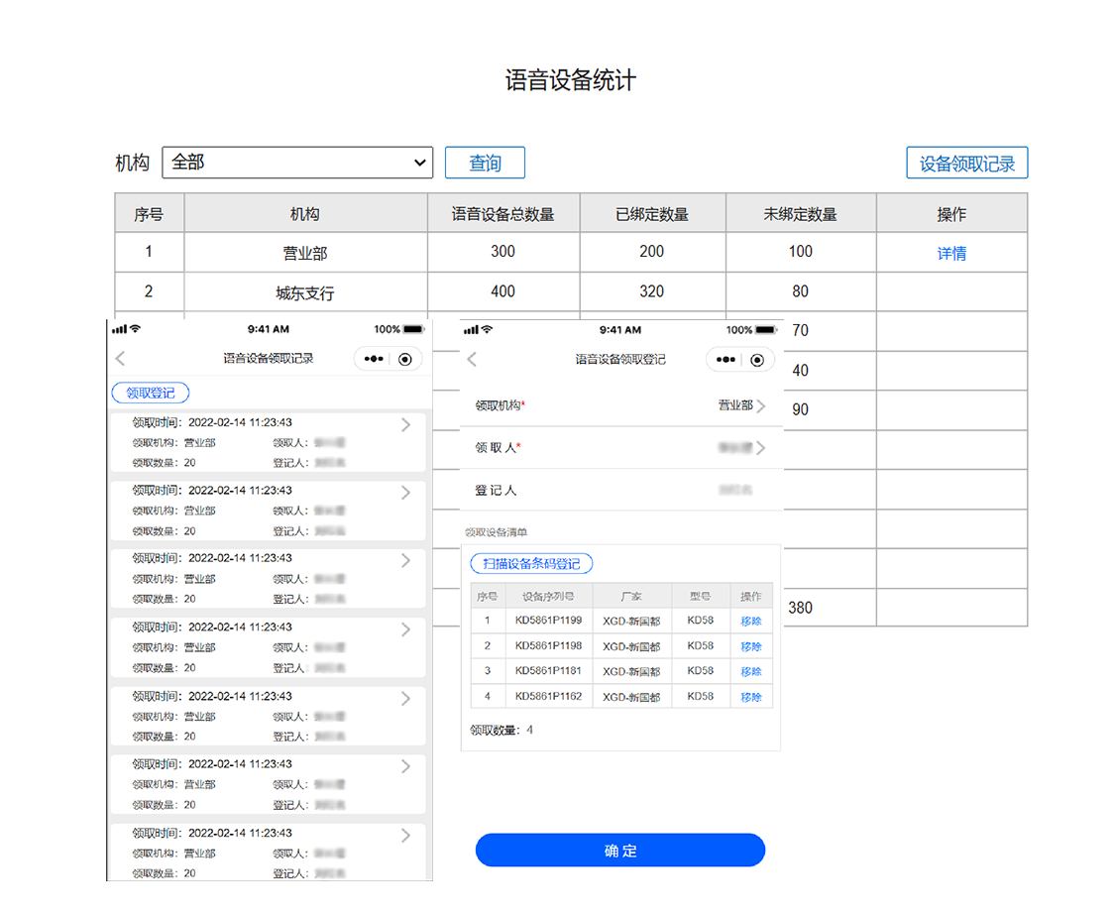Click 扫描设备条码登记 to scan a barcode

coord(532,563)
